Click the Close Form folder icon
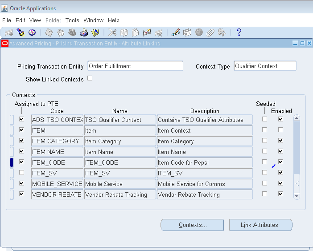 coord(95,32)
